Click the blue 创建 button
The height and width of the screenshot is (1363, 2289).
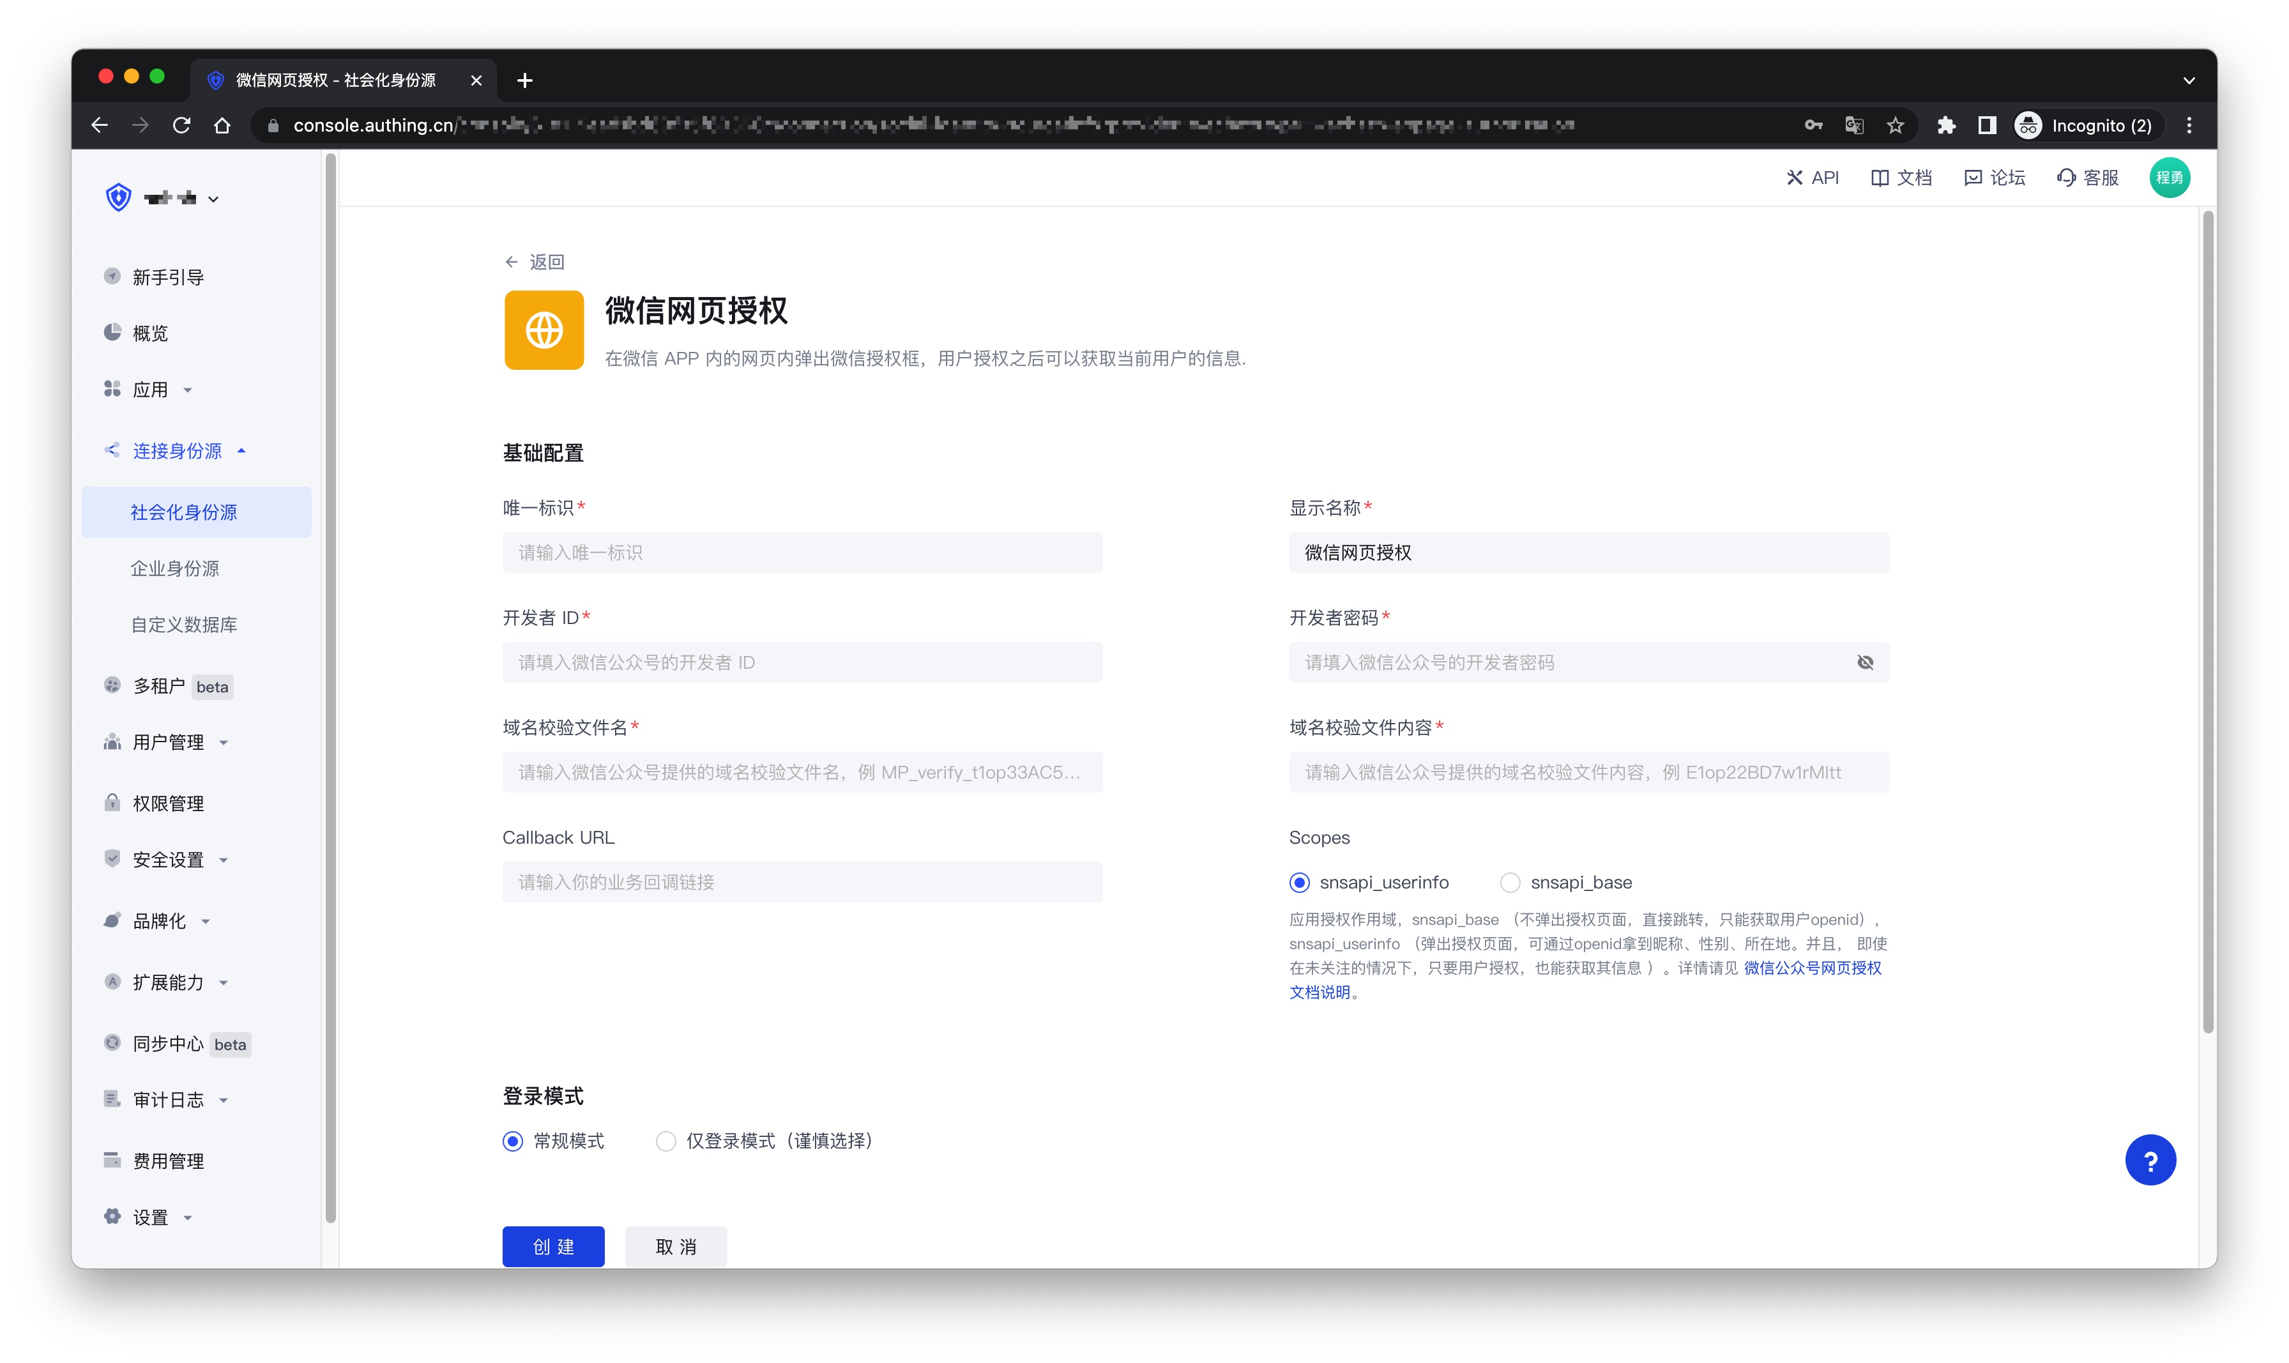tap(552, 1245)
